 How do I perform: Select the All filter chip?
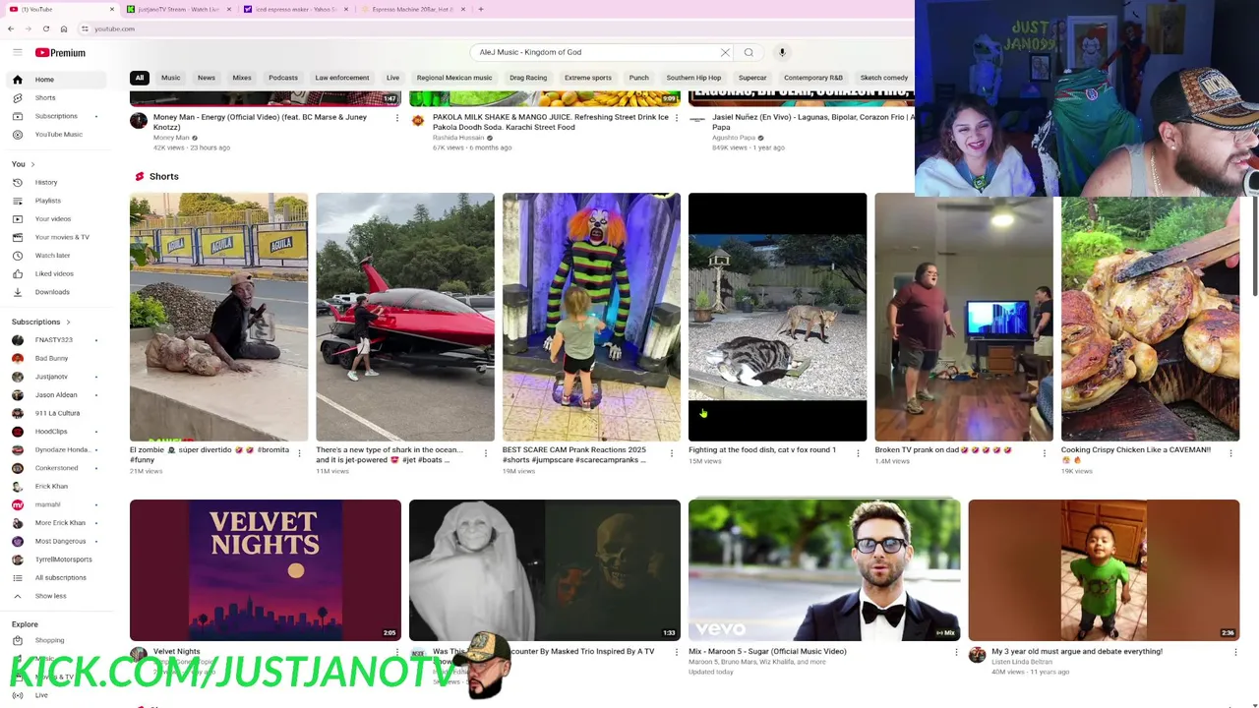(140, 78)
